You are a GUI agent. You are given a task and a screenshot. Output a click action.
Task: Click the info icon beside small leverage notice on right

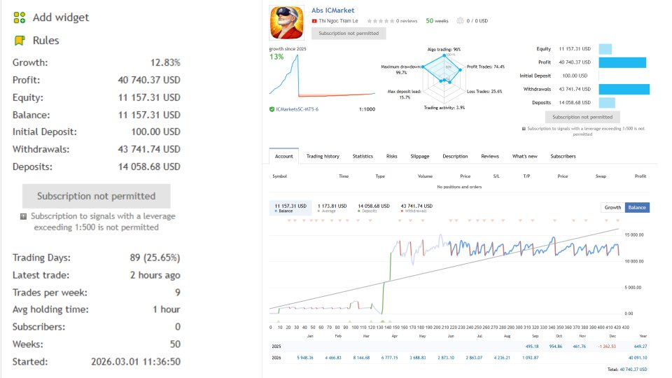pyautogui.click(x=524, y=129)
